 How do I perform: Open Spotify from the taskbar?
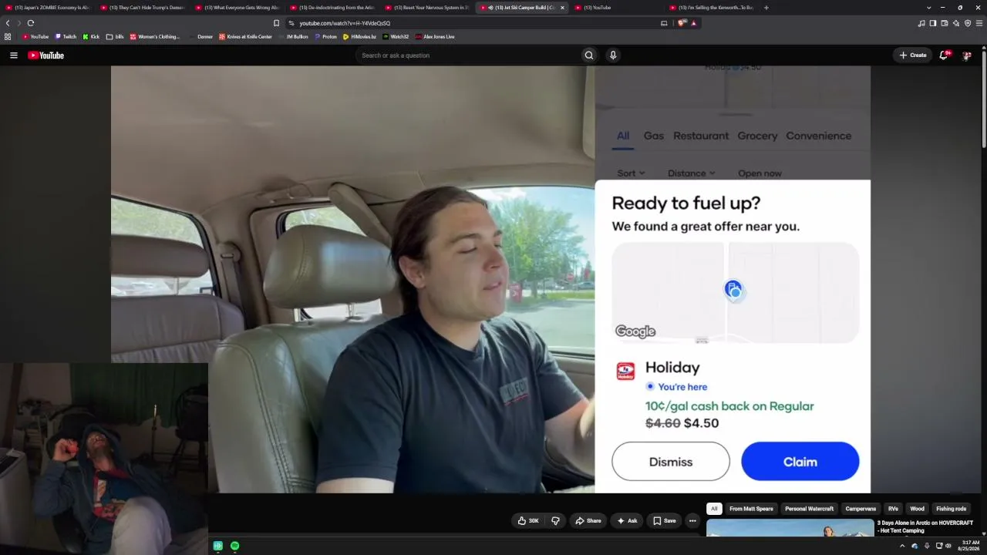pos(234,546)
